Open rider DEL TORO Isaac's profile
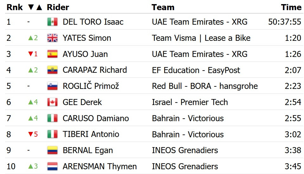Image resolution: width=304 pixels, height=174 pixels. tap(93, 22)
